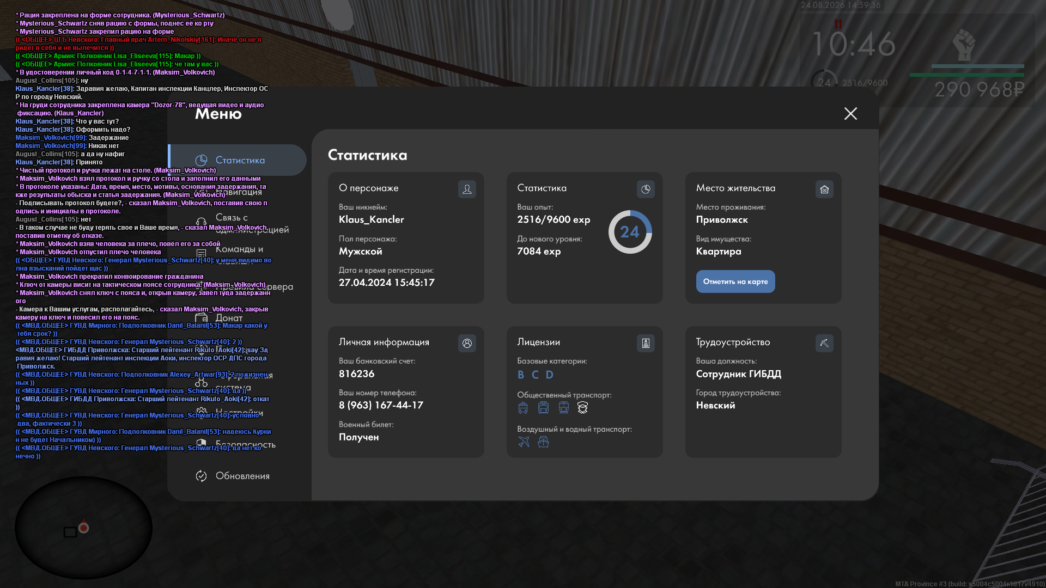Click the account icon in Личная информация card
Viewport: 1046px width, 588px height.
467,343
